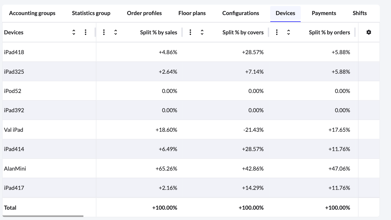Sort by Split % by orders arrows

coord(288,32)
